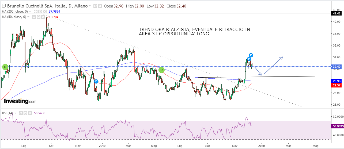
Task: Click green D dividend marker near May
Action: (x=161, y=70)
